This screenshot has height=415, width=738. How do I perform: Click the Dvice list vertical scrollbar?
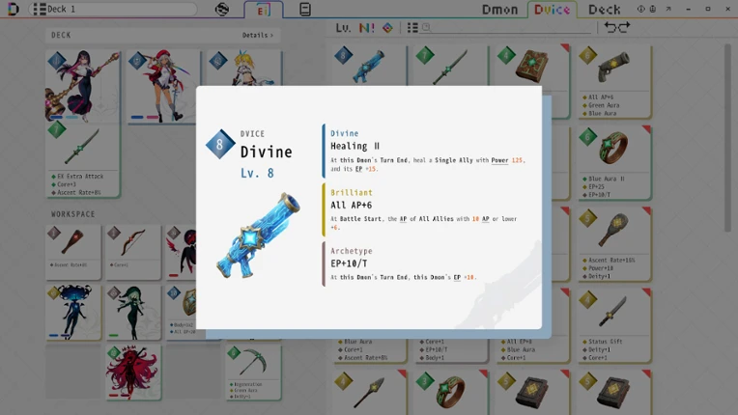[x=727, y=138]
